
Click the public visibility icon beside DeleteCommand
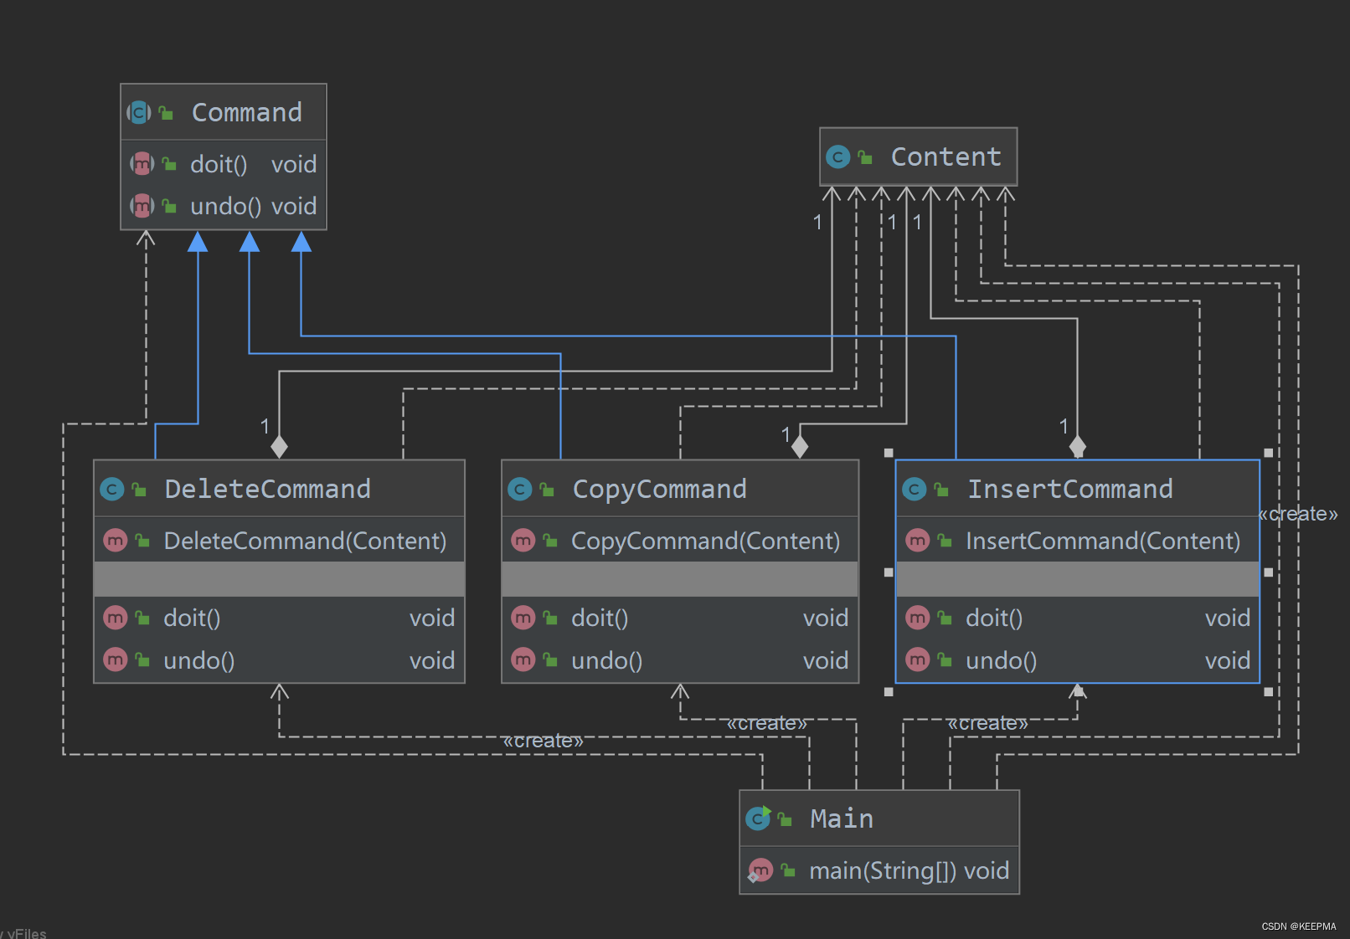pos(139,490)
